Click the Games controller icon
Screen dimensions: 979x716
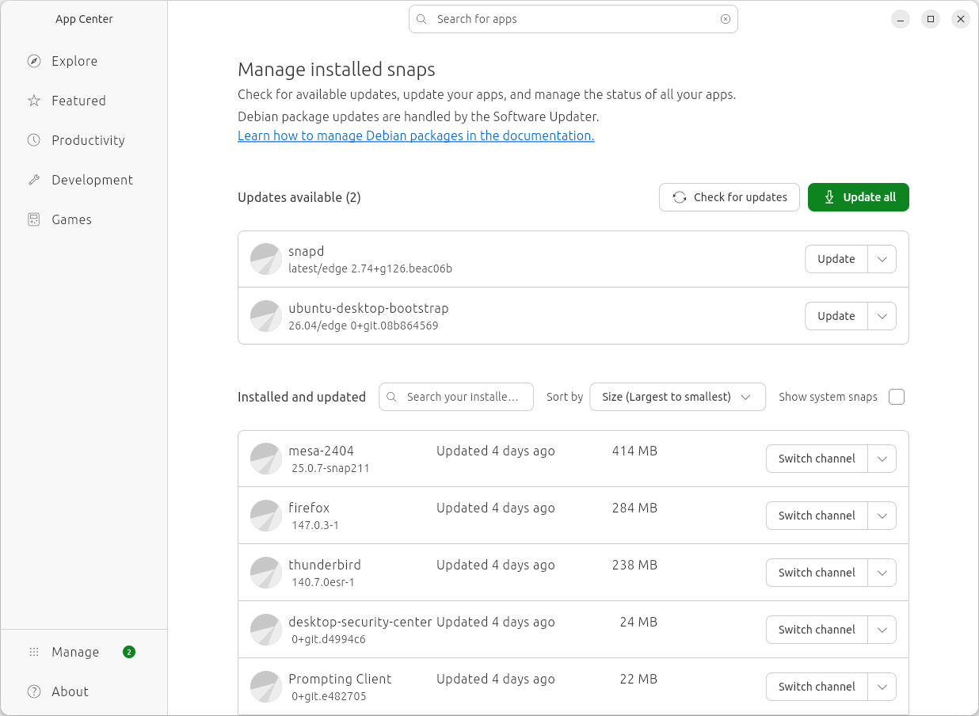point(34,219)
